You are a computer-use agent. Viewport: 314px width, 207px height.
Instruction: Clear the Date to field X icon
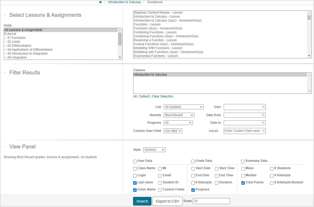click(x=263, y=123)
